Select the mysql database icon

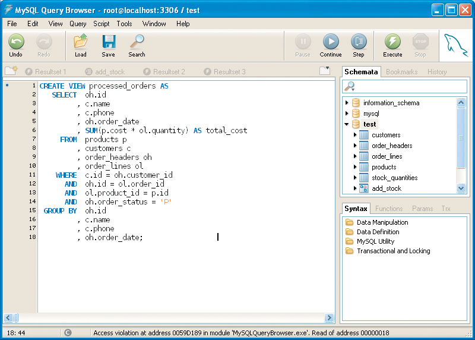click(x=356, y=114)
